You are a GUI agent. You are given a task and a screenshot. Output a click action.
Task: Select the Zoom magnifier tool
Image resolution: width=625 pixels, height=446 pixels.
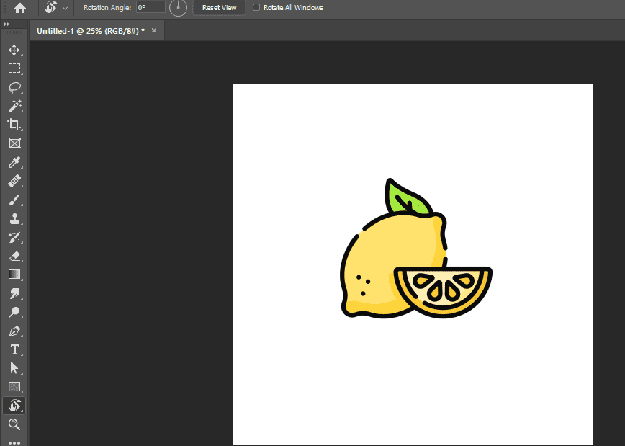tap(14, 424)
